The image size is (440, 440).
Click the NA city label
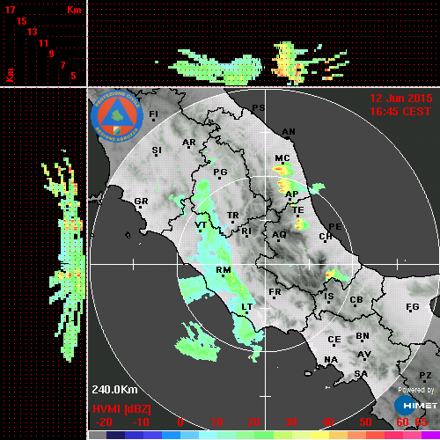tap(331, 360)
